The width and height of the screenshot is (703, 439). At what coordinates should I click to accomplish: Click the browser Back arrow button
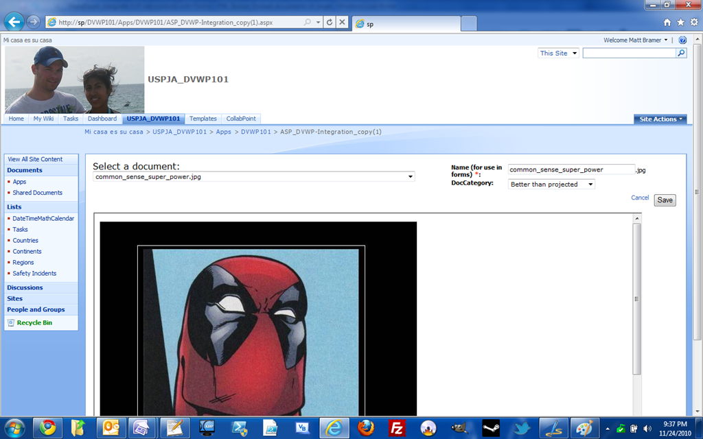pos(14,22)
